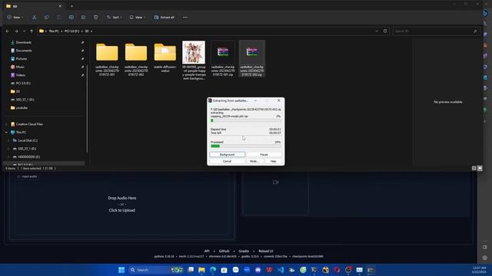Screen dimensions: 492x276
Task: Open the See more ellipsis menu
Action: [185, 17]
